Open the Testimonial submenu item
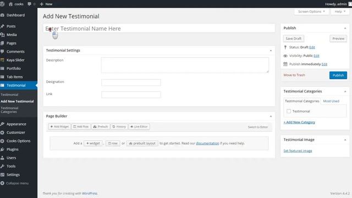The image size is (352, 198). (x=9, y=95)
